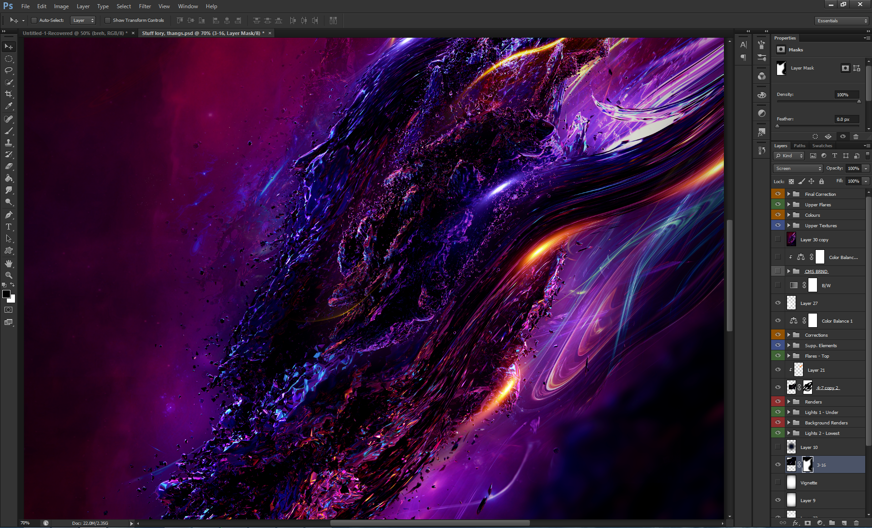Select the Horizontal Type tool
The image size is (872, 528).
point(9,227)
